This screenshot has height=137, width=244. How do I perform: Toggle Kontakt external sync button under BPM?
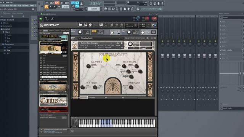coord(94,31)
